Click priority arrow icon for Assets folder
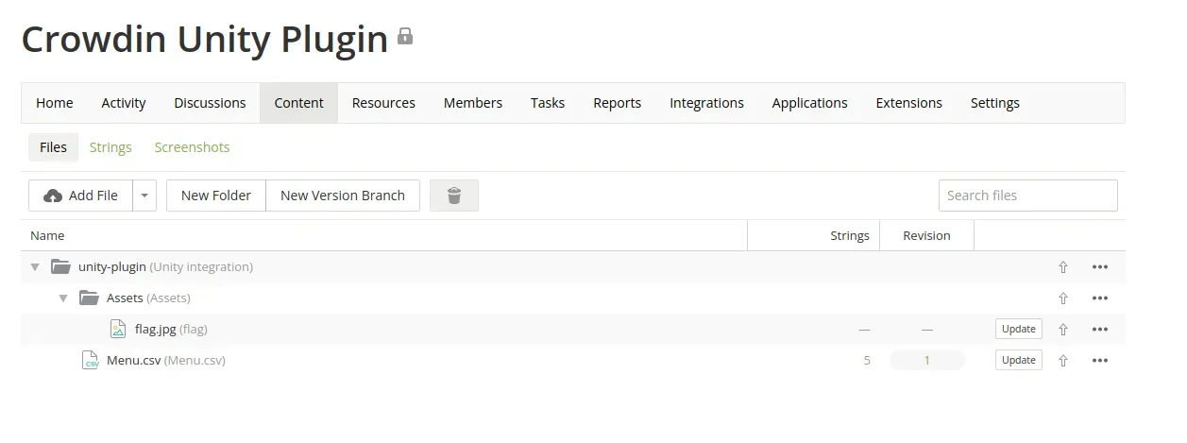The width and height of the screenshot is (1187, 443). pyautogui.click(x=1063, y=298)
